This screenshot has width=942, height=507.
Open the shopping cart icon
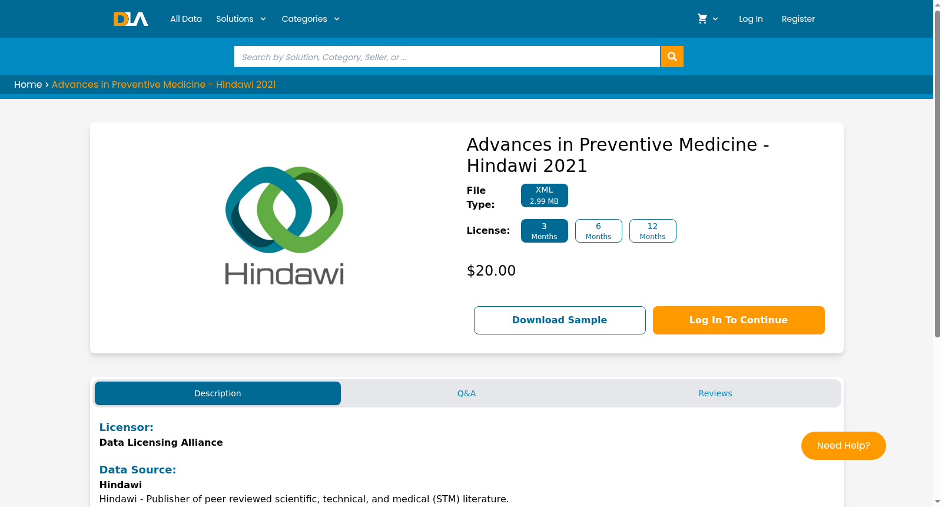tap(702, 19)
